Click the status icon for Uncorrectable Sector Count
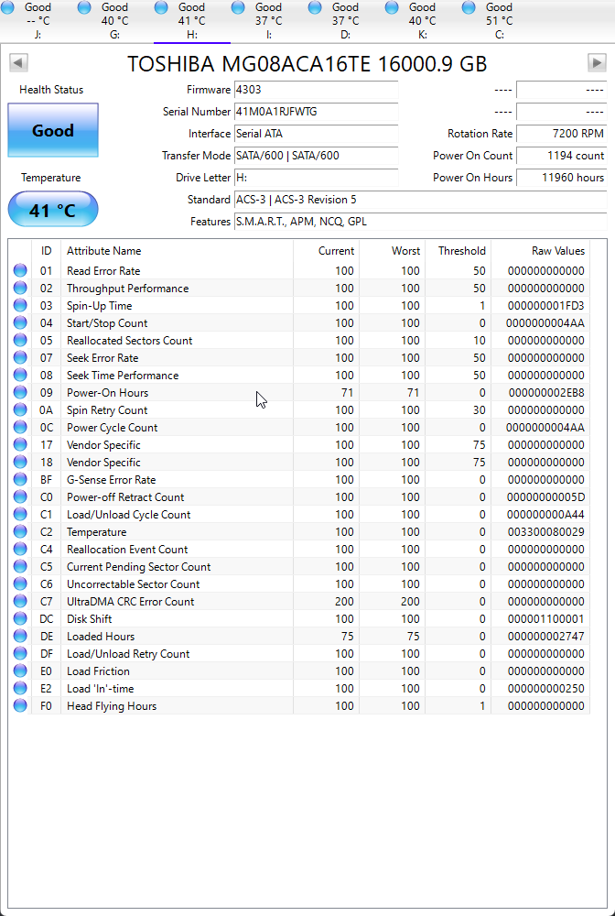615x916 pixels. 20,584
